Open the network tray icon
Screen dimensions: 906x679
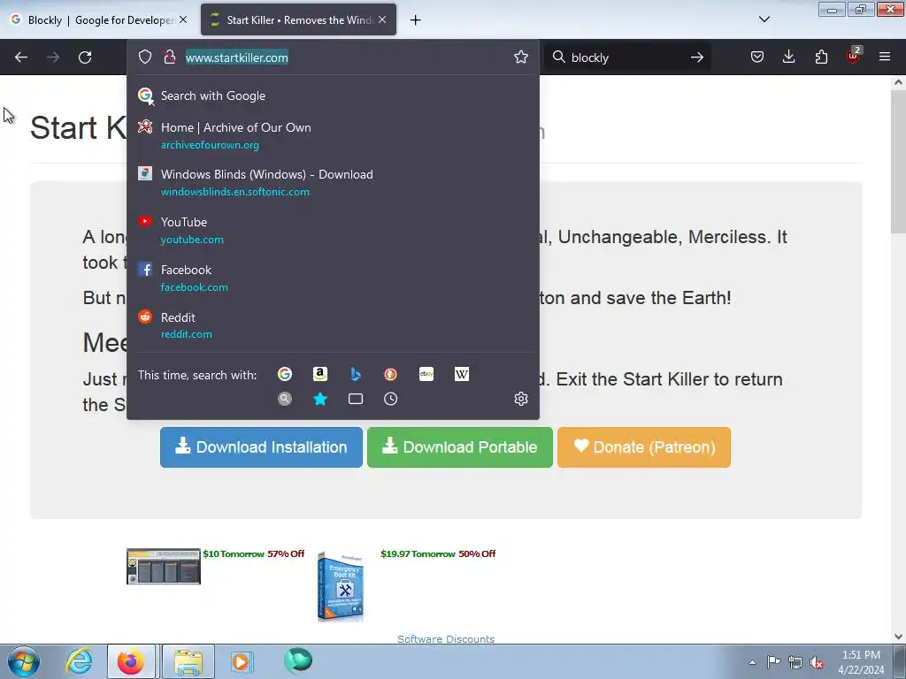click(x=795, y=662)
